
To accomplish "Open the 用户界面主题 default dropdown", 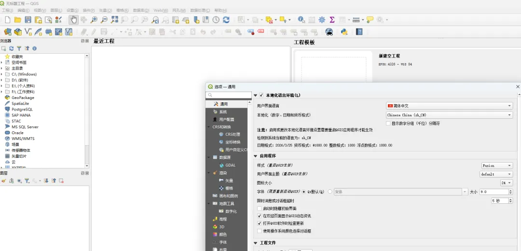I will 497,174.
